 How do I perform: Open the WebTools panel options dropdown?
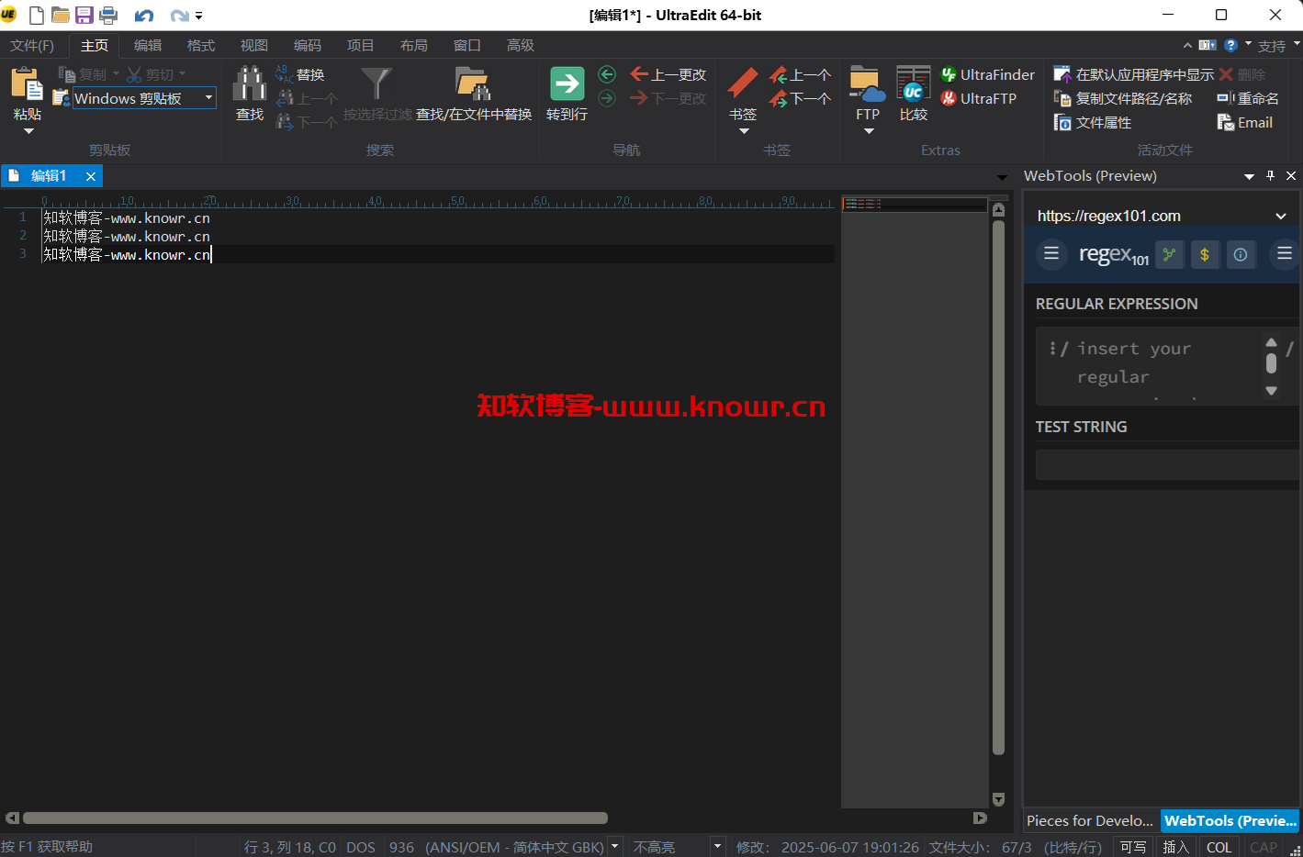[x=1250, y=176]
